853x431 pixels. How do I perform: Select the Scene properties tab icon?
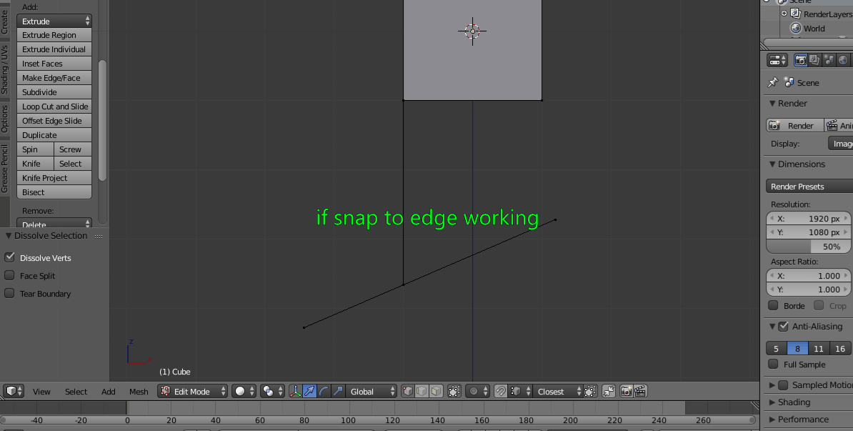[829, 60]
